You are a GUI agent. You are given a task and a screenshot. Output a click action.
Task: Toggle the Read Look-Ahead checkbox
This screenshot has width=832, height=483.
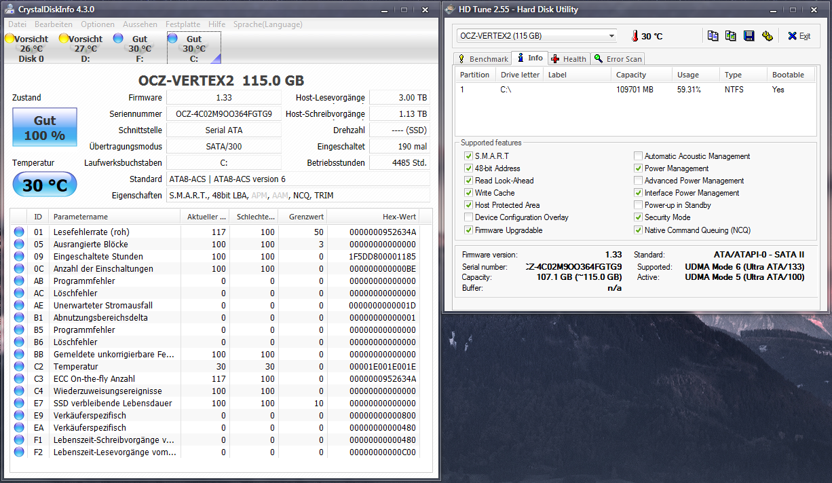468,181
